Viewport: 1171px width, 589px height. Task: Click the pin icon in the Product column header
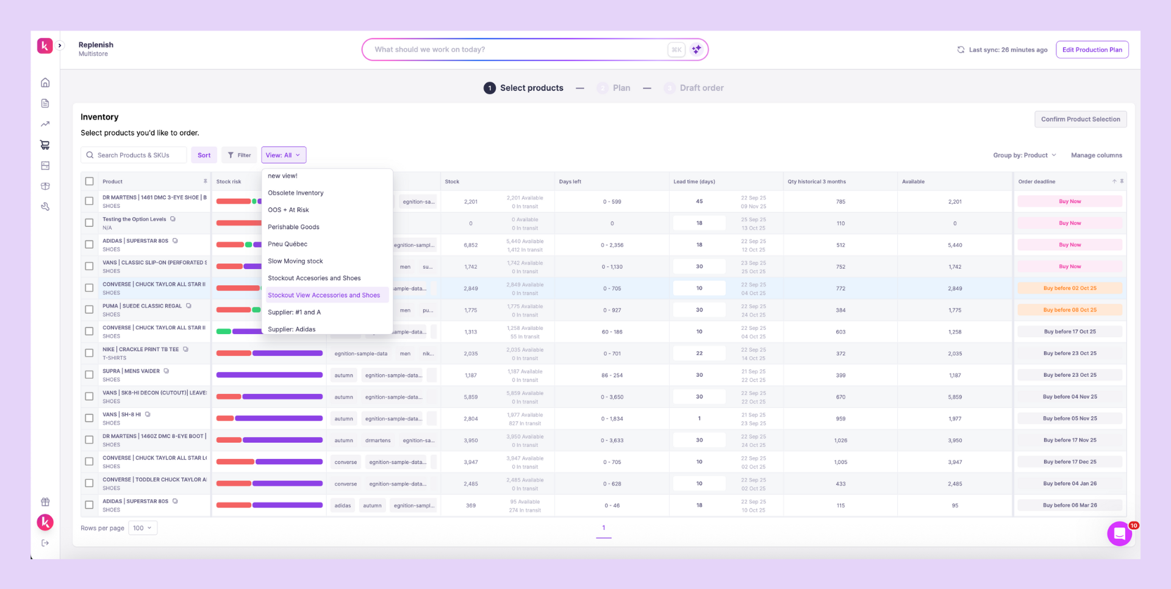[205, 181]
